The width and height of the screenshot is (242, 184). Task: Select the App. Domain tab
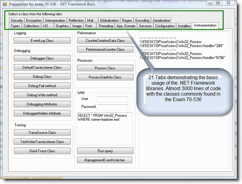(x=126, y=26)
